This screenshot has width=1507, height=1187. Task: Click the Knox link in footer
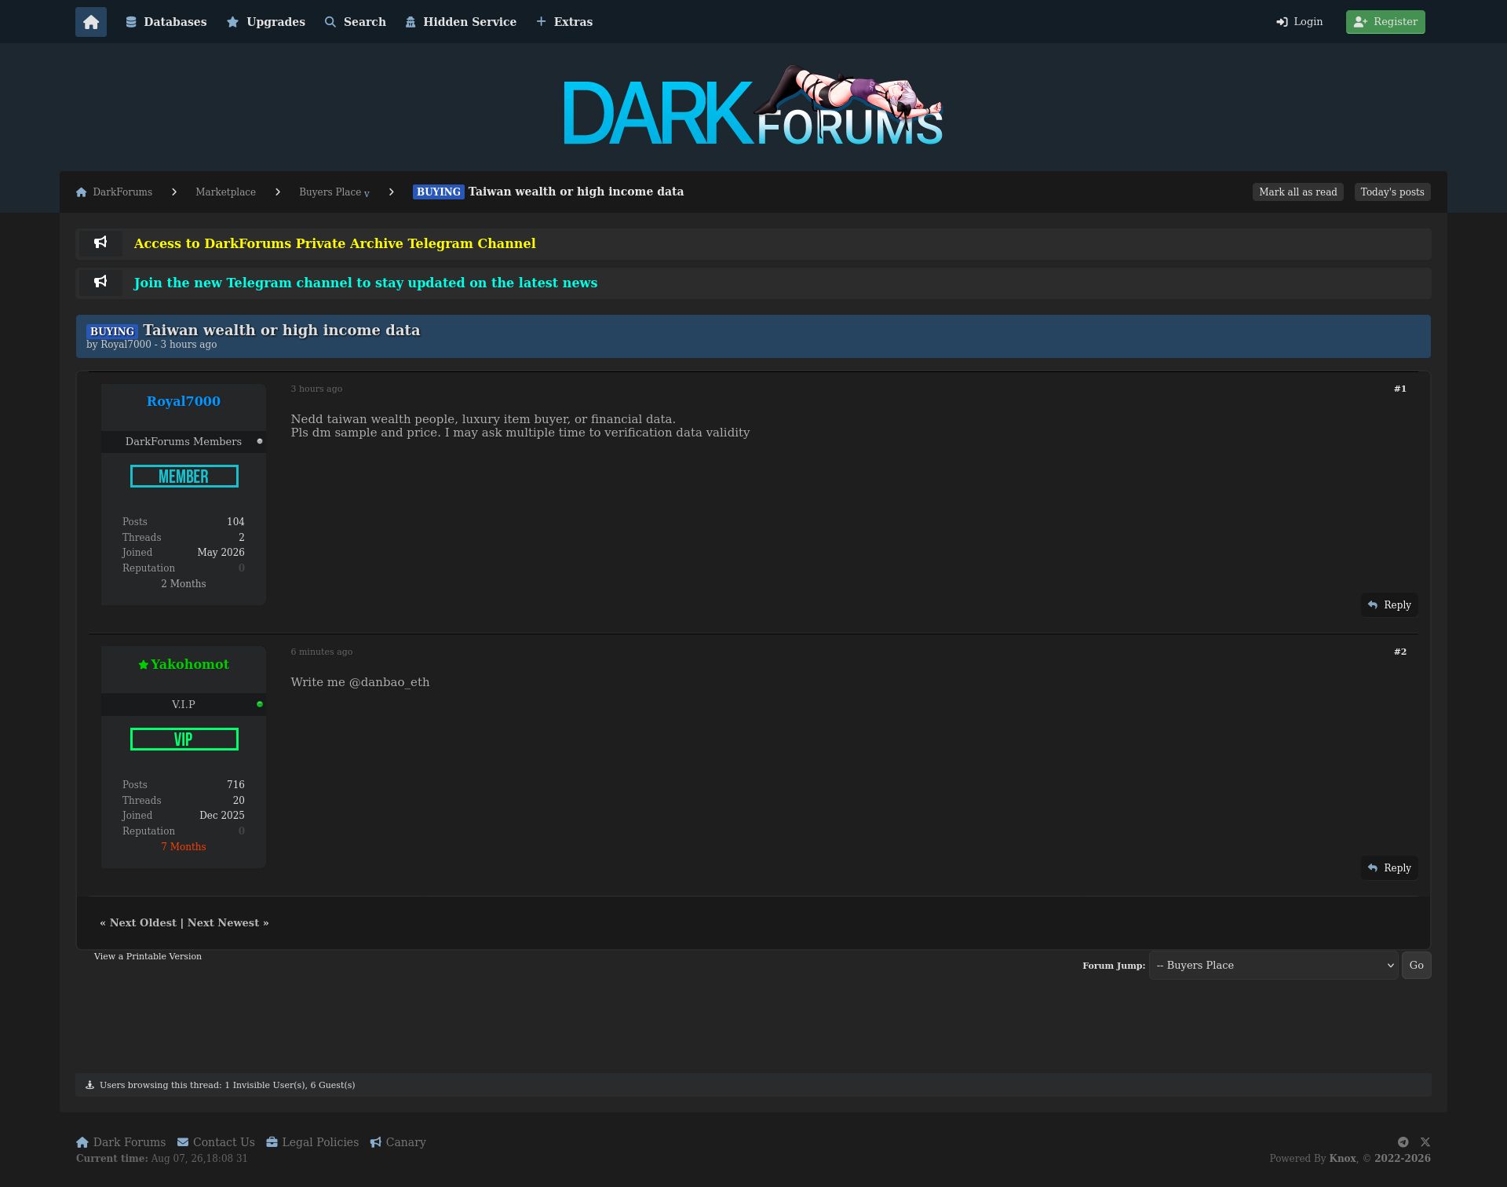1342,1159
